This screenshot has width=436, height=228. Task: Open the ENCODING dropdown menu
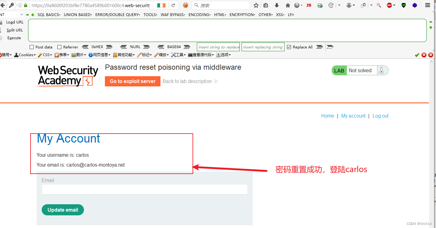tap(199, 15)
